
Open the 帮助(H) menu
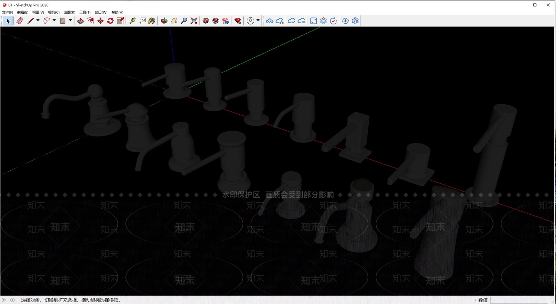(117, 12)
